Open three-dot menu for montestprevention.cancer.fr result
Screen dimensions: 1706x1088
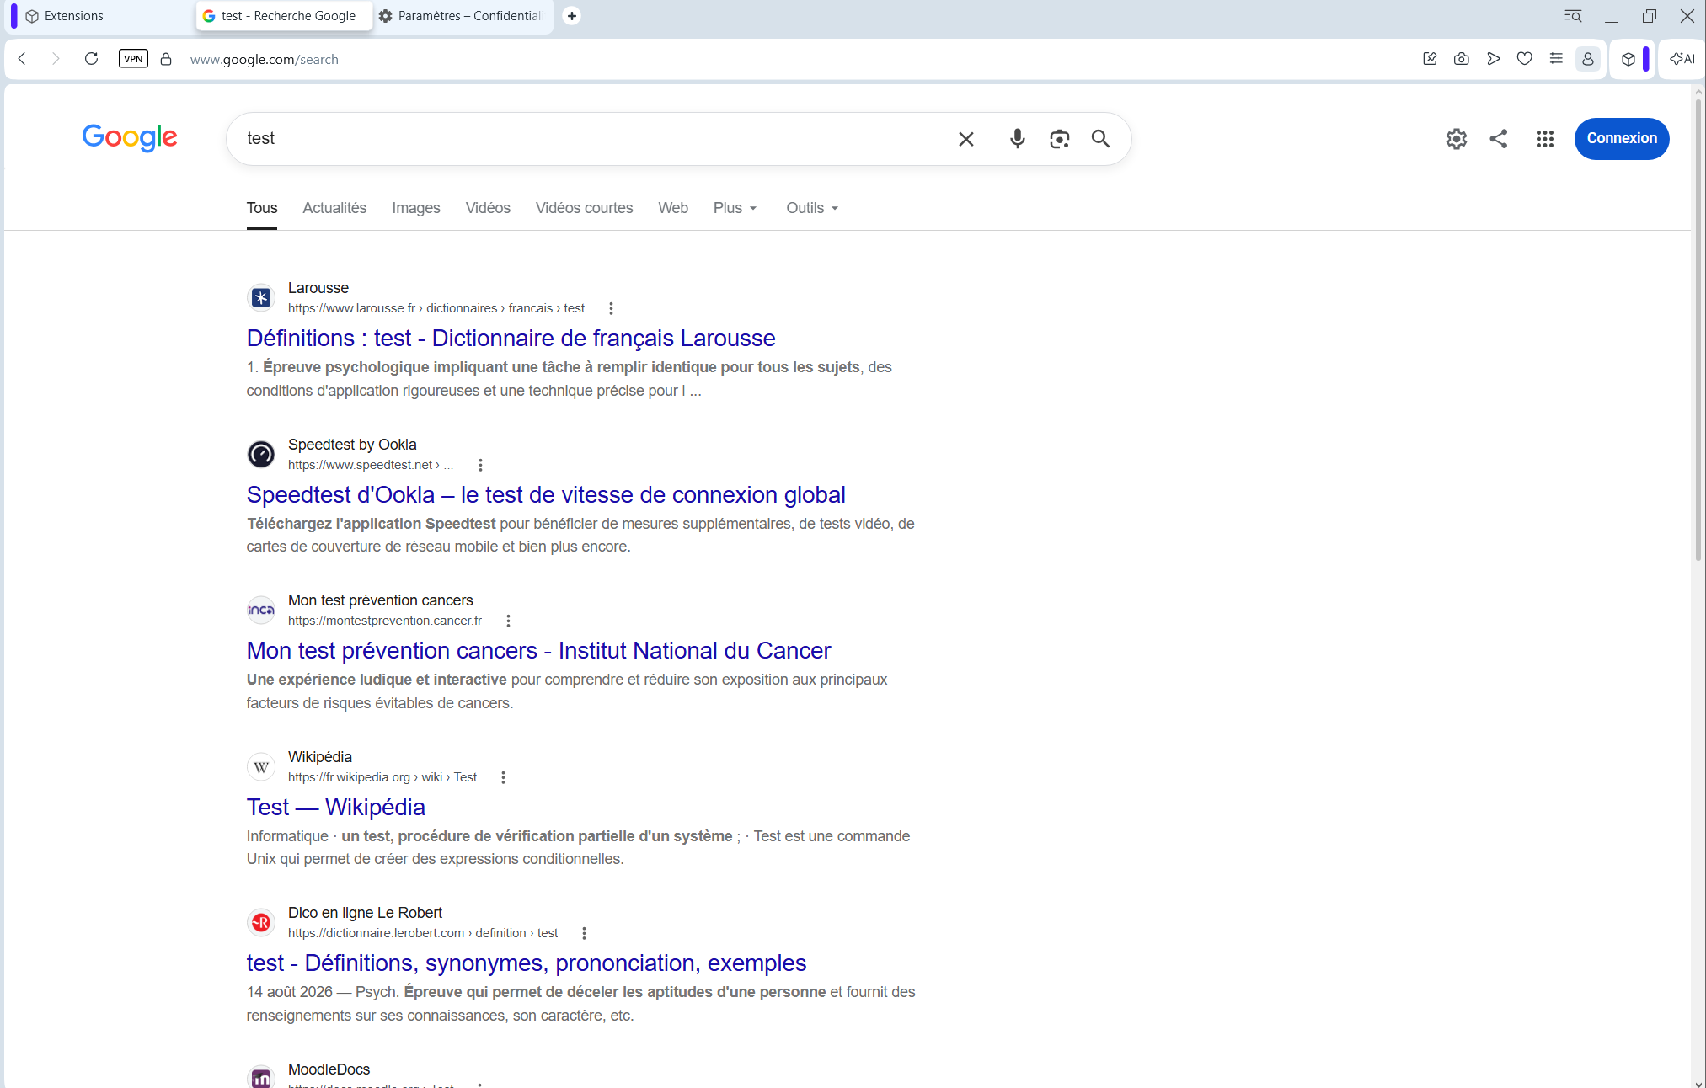[508, 621]
